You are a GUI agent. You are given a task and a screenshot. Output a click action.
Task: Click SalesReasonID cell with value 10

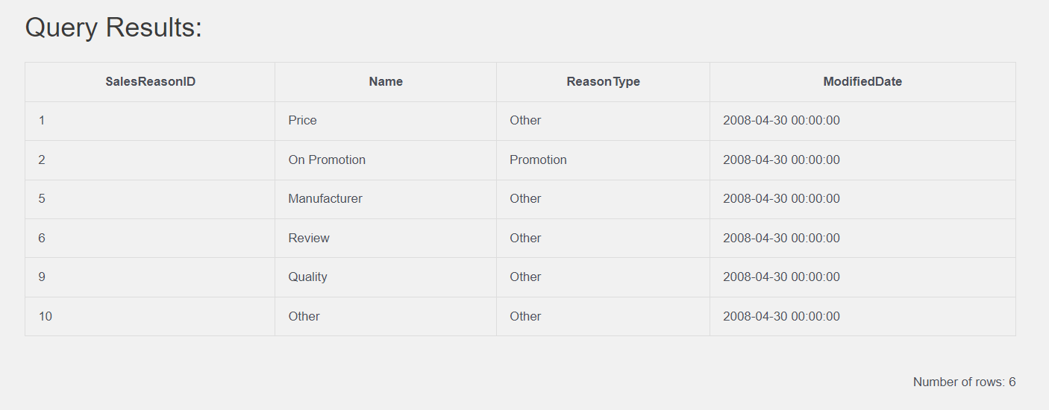click(x=150, y=317)
